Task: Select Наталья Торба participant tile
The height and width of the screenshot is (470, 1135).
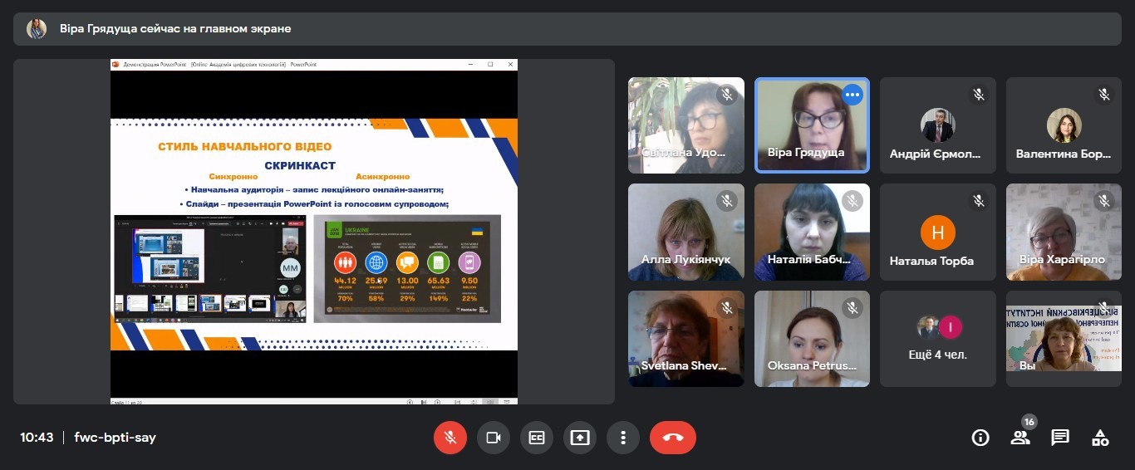Action: click(x=937, y=233)
